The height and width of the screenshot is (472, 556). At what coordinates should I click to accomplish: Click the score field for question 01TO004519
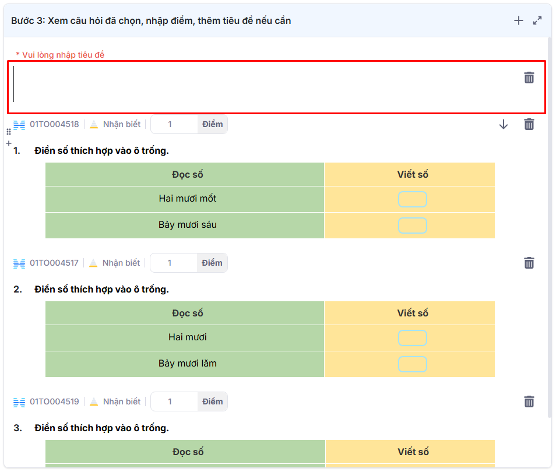tap(174, 401)
